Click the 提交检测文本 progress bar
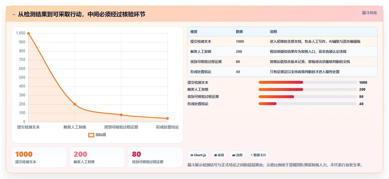This screenshot has height=179, width=389. [x=308, y=82]
